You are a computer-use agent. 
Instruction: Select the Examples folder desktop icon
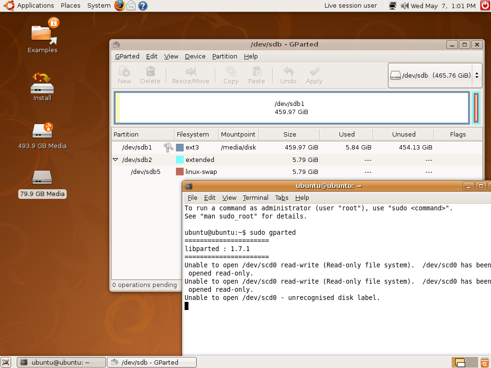[x=43, y=35]
